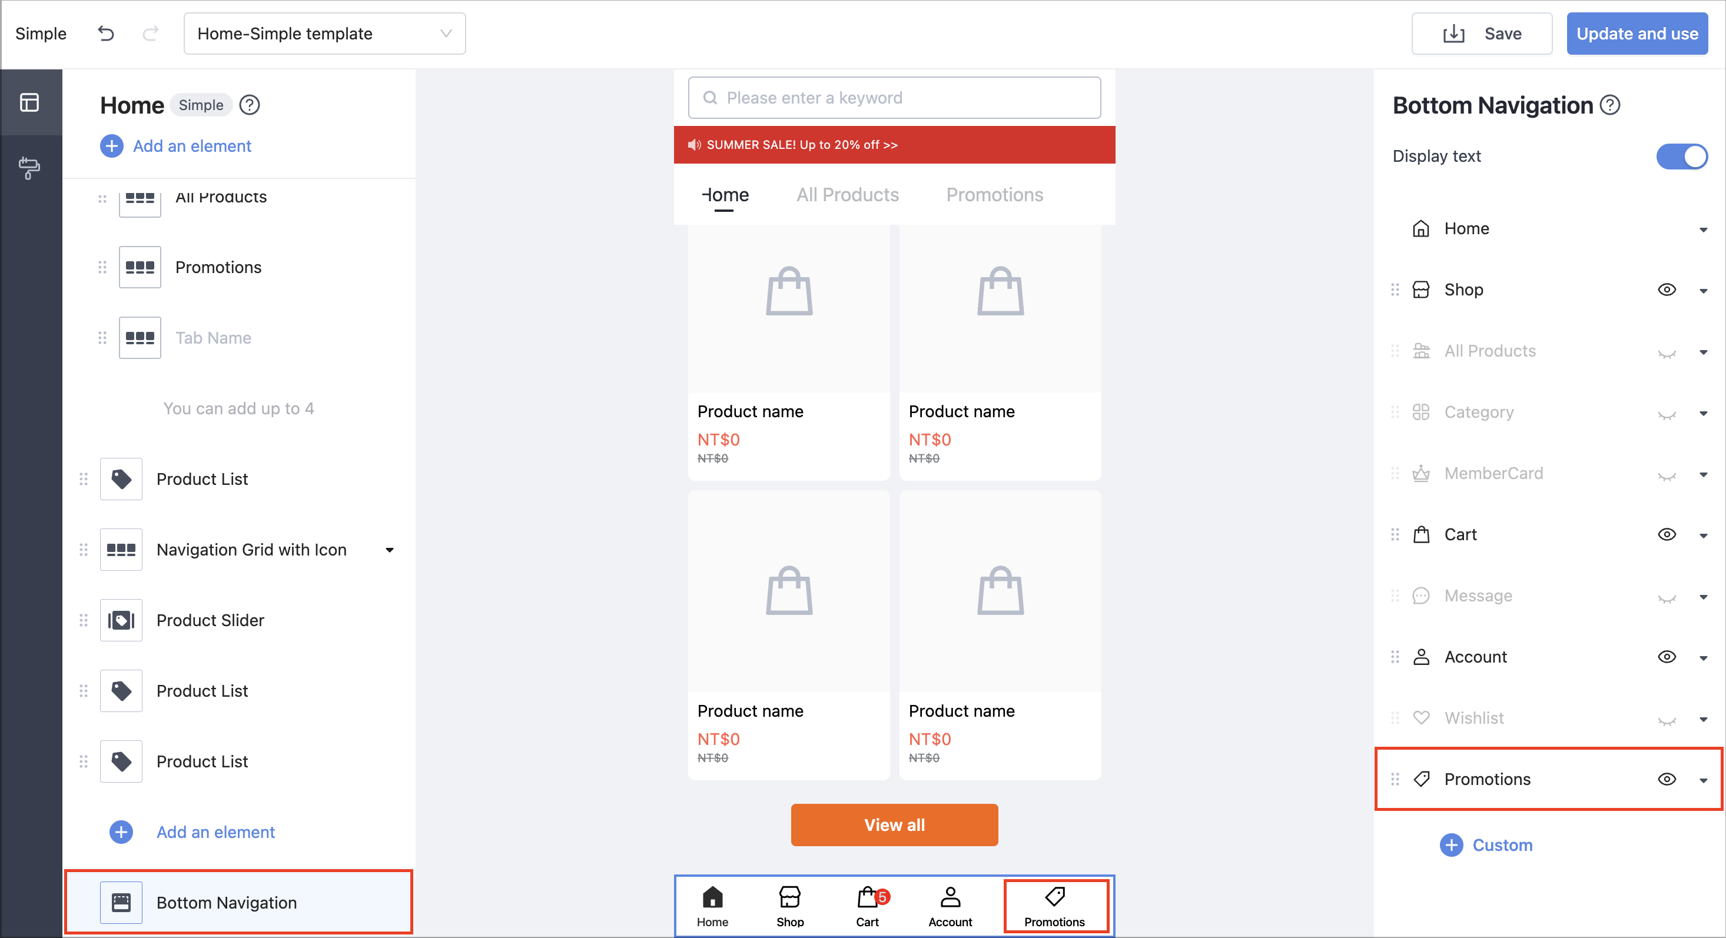Click the keyword search field in preview
The width and height of the screenshot is (1726, 938).
pyautogui.click(x=894, y=98)
